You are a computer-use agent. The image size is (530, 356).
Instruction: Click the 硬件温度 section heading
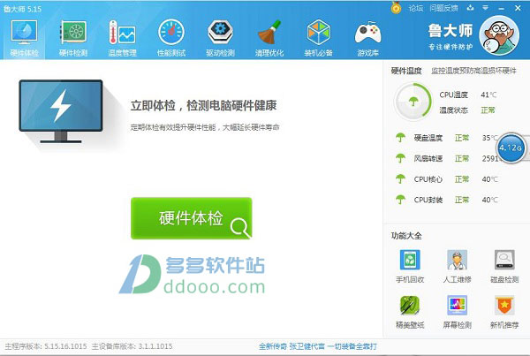[406, 71]
